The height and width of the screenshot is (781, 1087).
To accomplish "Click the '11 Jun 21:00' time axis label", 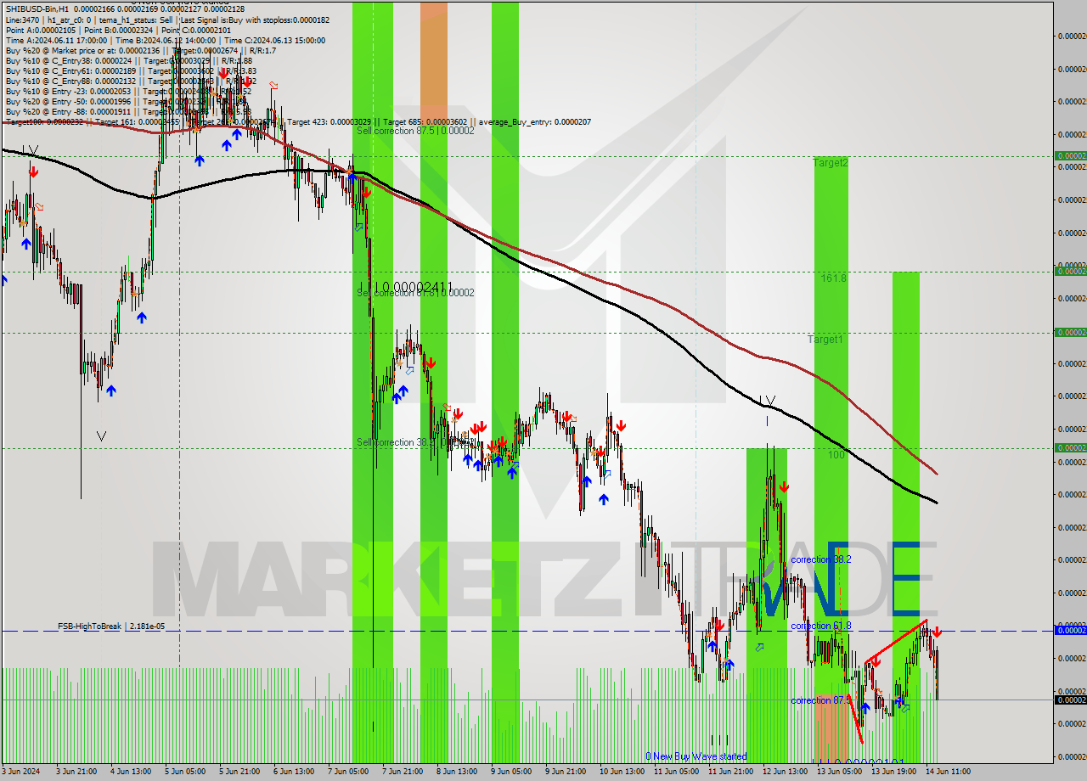I will (x=729, y=771).
